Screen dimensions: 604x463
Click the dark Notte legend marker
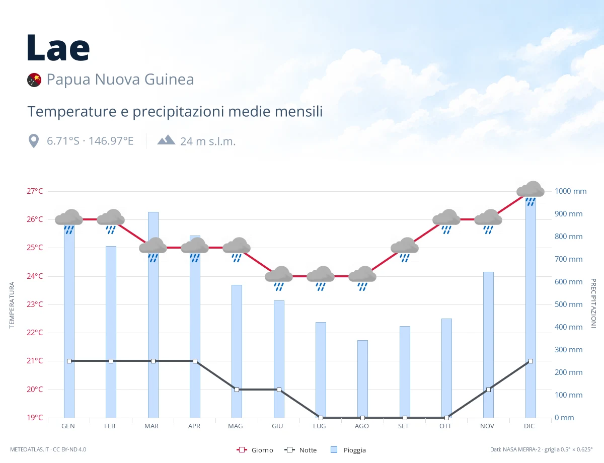(x=289, y=450)
